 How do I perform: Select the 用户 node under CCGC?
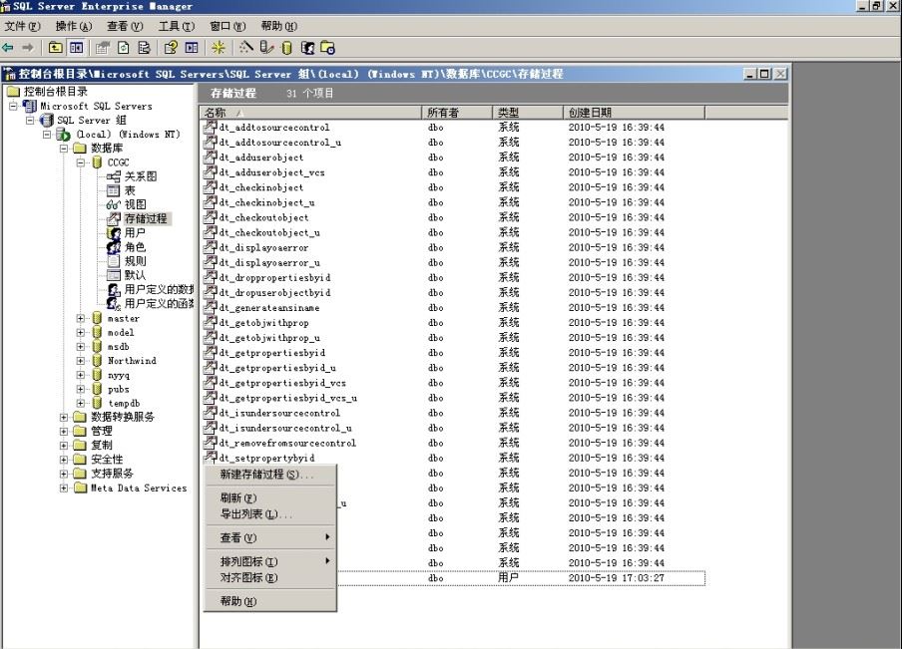(135, 232)
